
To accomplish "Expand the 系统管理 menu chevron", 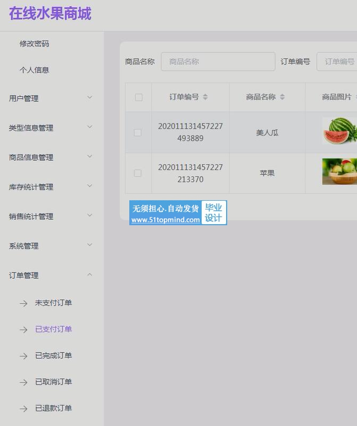I will (x=89, y=245).
